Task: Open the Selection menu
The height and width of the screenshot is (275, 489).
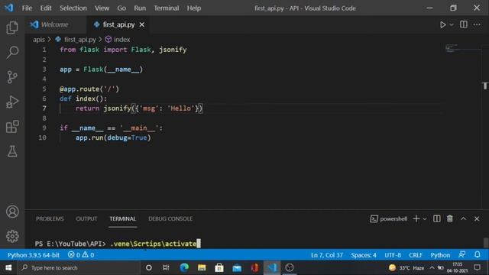Action: (x=73, y=8)
